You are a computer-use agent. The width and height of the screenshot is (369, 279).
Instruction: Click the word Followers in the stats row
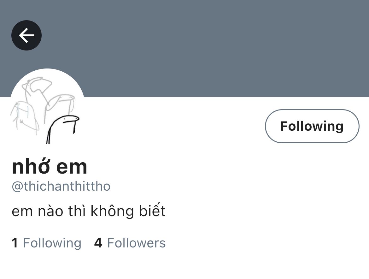tap(137, 243)
